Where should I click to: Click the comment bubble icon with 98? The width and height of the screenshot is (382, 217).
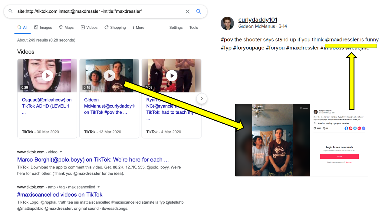point(324,128)
